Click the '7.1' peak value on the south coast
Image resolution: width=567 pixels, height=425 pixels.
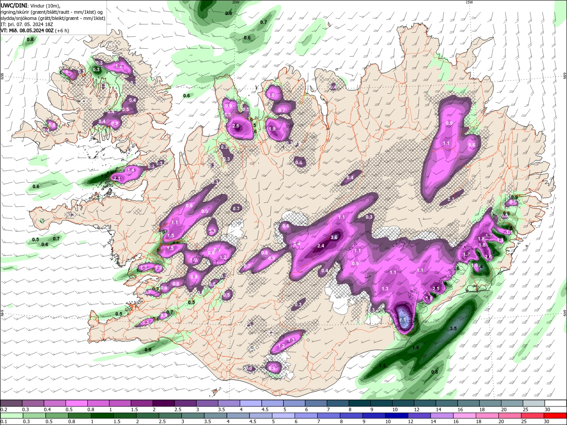point(403,319)
